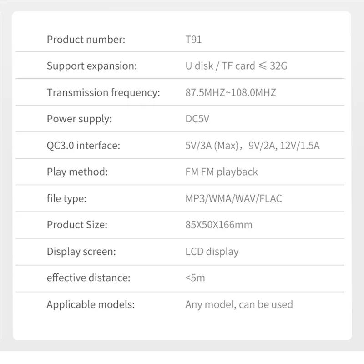
Task: Click the 'Product Size:' label
Action: [77, 225]
